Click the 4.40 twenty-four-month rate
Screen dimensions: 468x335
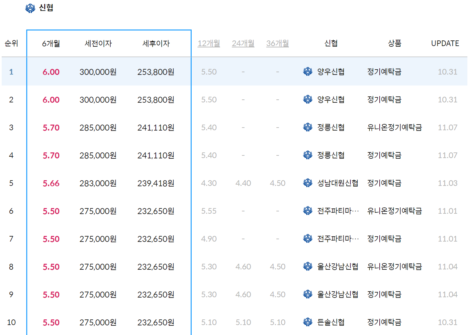(x=243, y=183)
